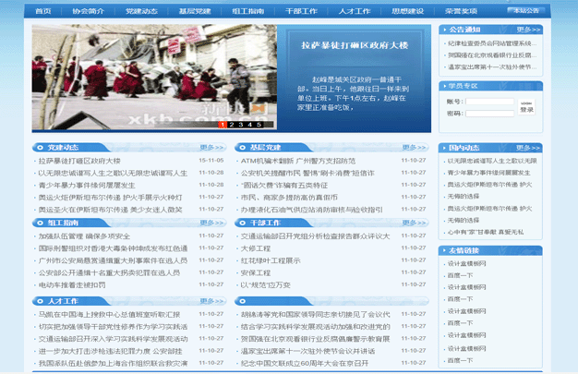Image resolution: width=578 pixels, height=374 pixels.
Task: Click the 友情链接 panel header icon
Action: 442,250
